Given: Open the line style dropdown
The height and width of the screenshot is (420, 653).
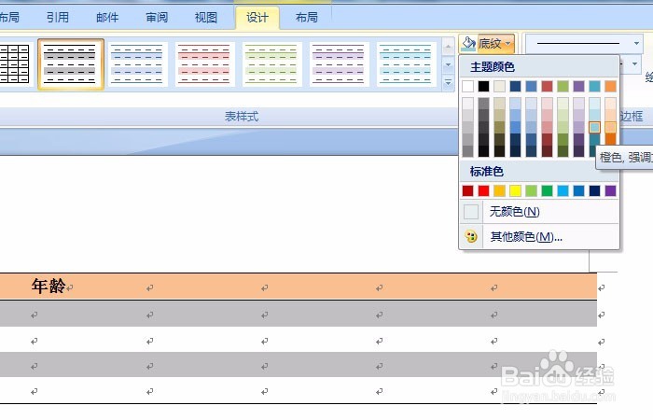Looking at the screenshot, I should 636,43.
